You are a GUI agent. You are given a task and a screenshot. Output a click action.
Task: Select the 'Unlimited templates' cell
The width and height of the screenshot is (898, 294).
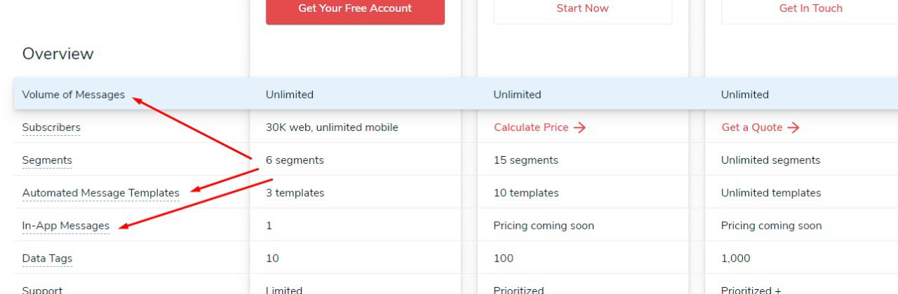771,193
